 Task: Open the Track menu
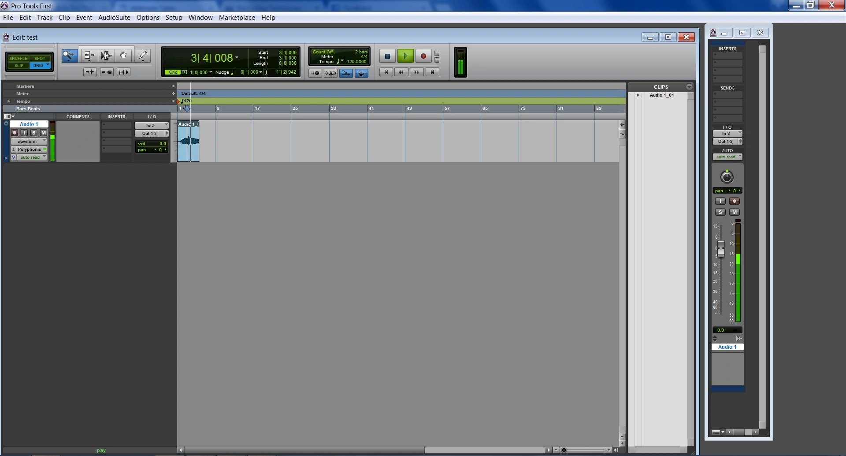(x=45, y=18)
